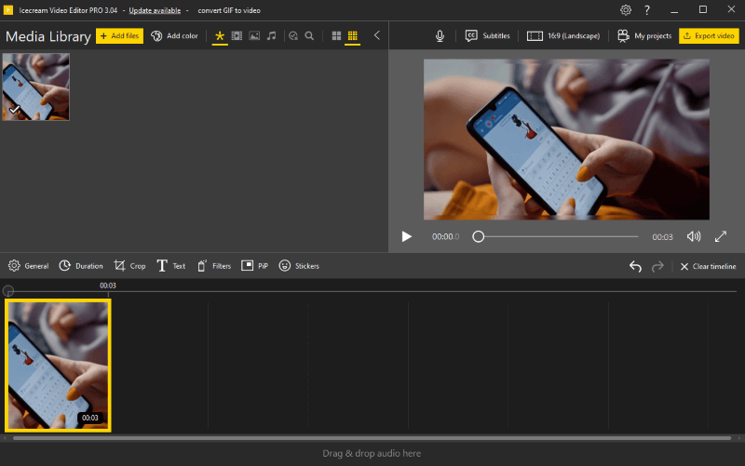Expand preview to fullscreen
The height and width of the screenshot is (466, 745).
click(x=721, y=236)
